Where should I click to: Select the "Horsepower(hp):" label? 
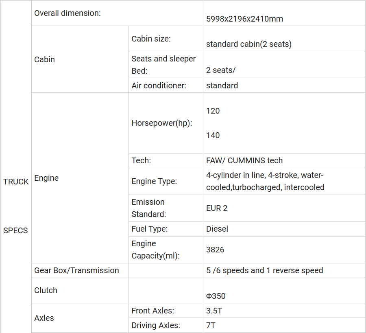[x=162, y=123]
